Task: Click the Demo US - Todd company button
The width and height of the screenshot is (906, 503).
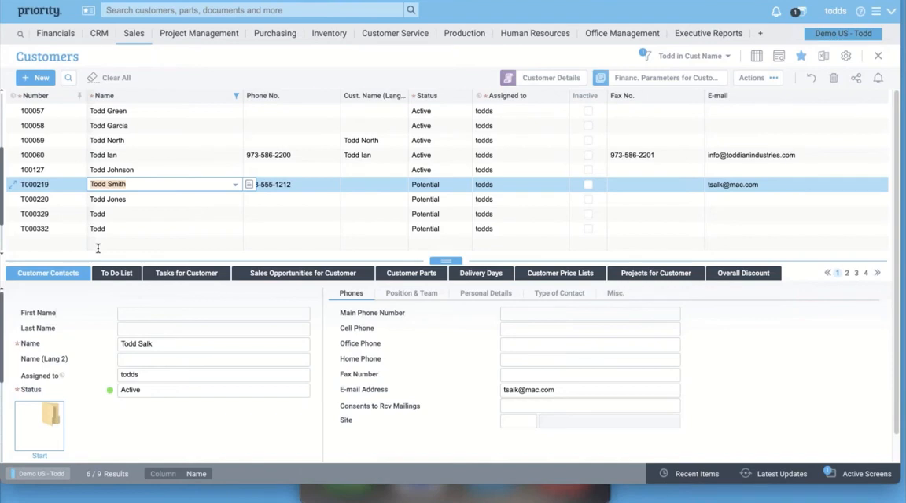Action: click(x=843, y=34)
